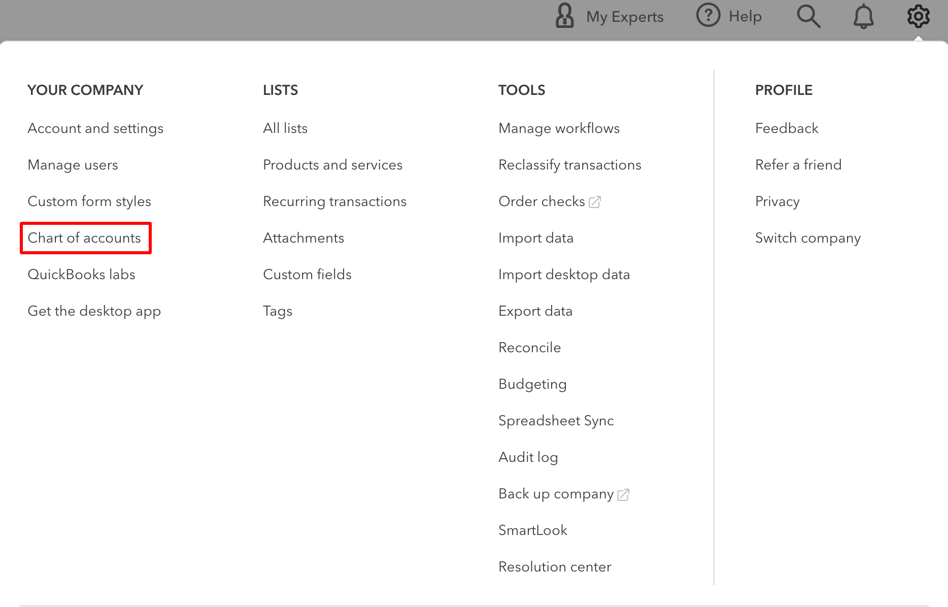
Task: Open Chart of accounts
Action: [x=84, y=238]
